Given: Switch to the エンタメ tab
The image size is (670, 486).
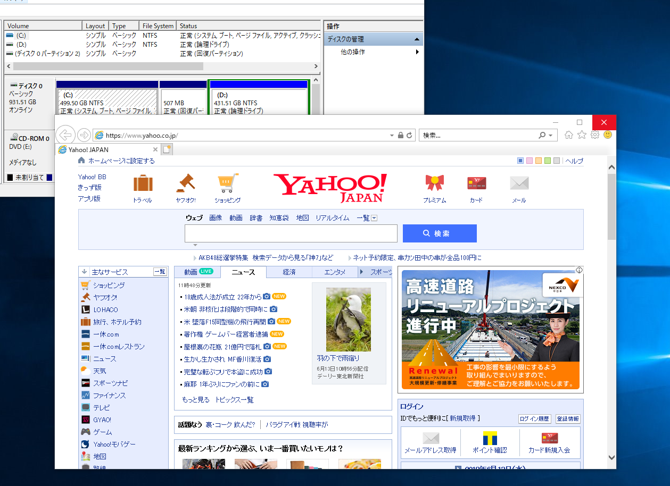Looking at the screenshot, I should 335,272.
